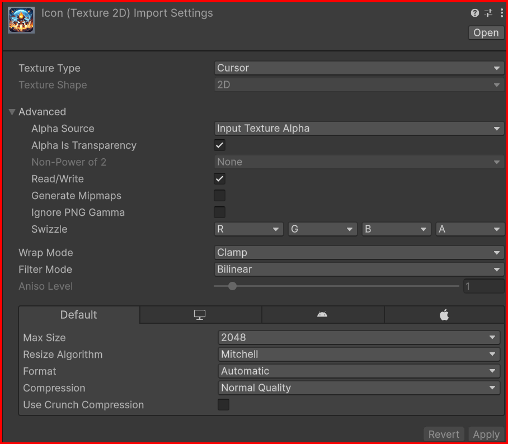This screenshot has height=444, width=508.
Task: Select the Default platform settings tab
Action: point(79,315)
